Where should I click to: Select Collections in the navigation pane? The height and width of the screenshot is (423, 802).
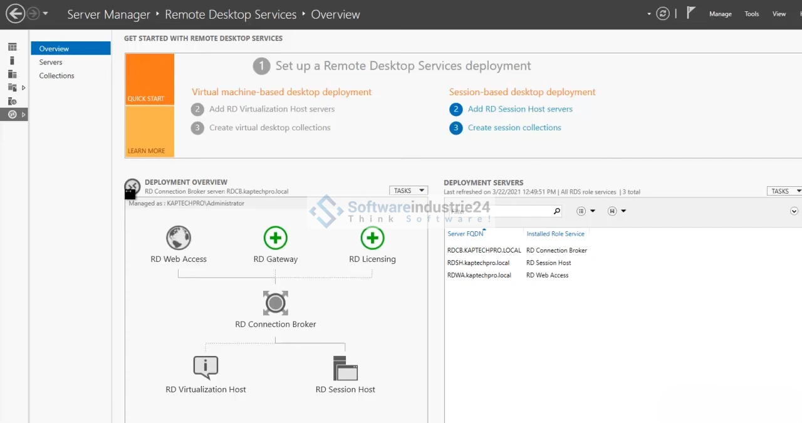[56, 76]
